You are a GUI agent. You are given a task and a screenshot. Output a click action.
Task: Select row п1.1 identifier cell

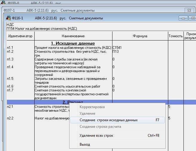11,48
